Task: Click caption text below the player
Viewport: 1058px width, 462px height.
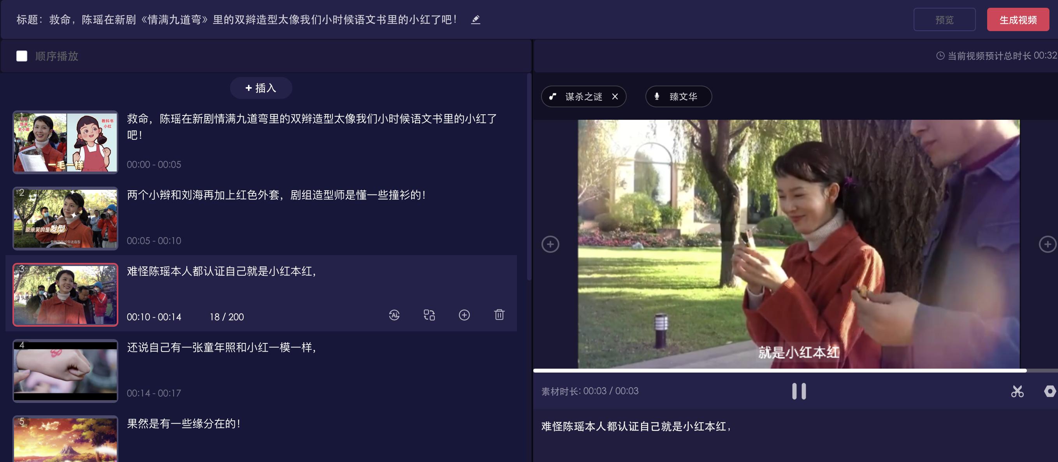Action: click(x=636, y=427)
